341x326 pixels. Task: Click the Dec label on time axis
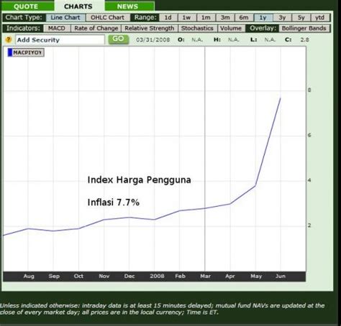(x=129, y=276)
